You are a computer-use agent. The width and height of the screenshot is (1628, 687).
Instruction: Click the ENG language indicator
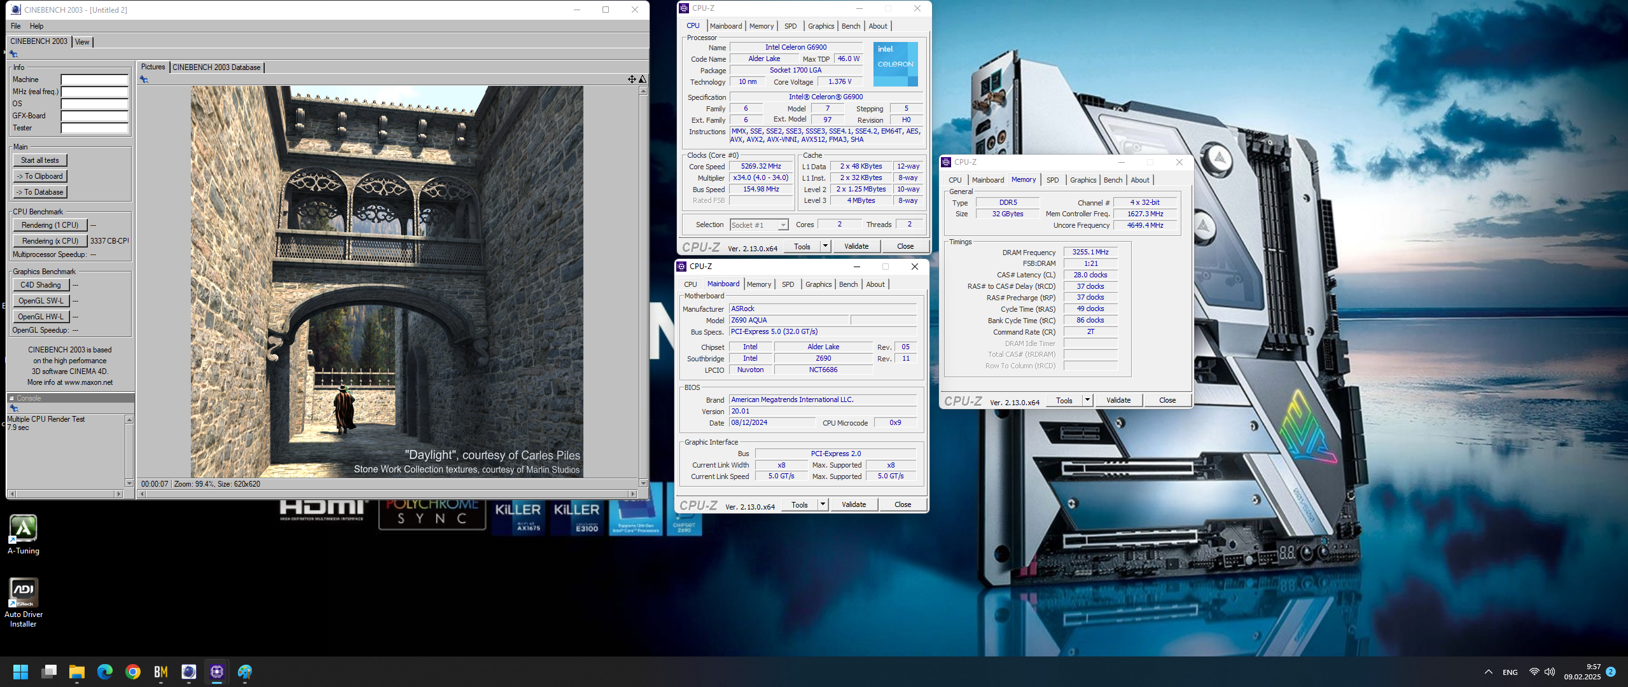1510,672
